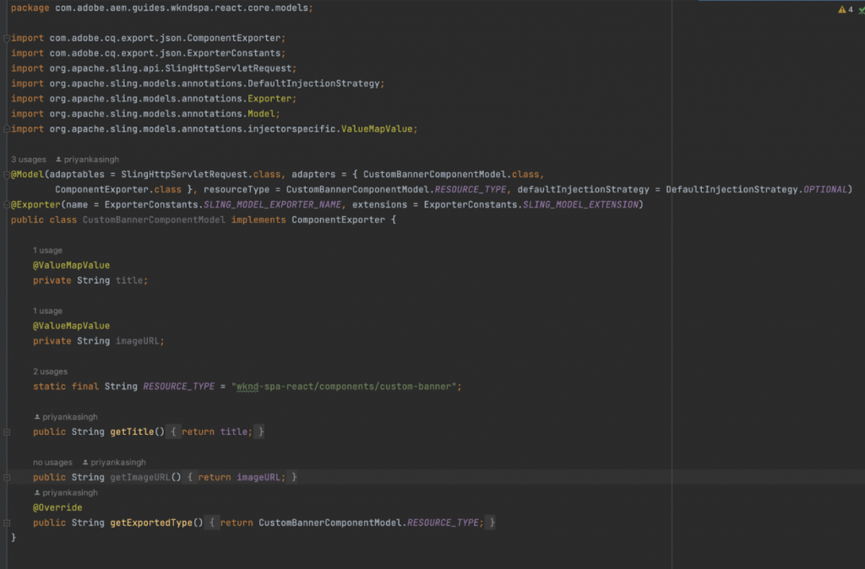865x569 pixels.
Task: Click the @Override annotation
Action: click(57, 507)
